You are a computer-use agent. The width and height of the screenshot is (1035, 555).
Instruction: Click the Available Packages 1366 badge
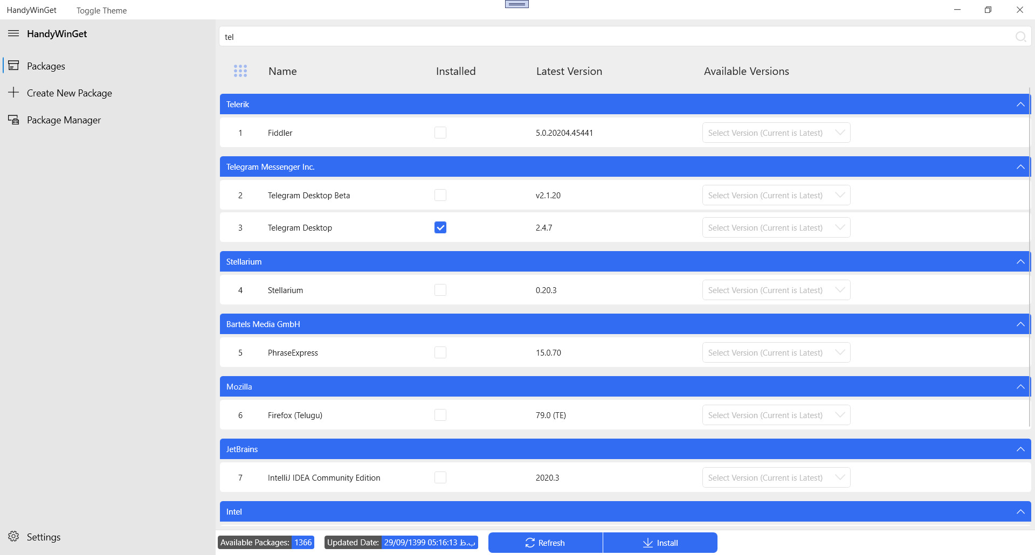pyautogui.click(x=266, y=542)
